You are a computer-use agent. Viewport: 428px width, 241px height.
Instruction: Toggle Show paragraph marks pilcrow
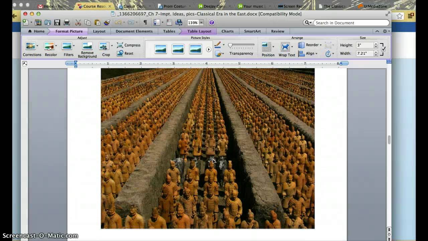(145, 22)
